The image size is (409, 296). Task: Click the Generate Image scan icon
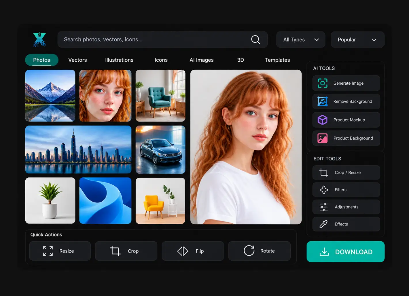click(323, 83)
